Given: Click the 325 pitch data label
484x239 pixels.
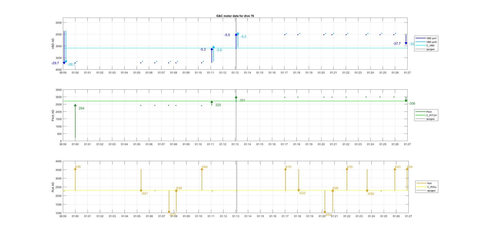Looking at the screenshot, I should (218, 105).
